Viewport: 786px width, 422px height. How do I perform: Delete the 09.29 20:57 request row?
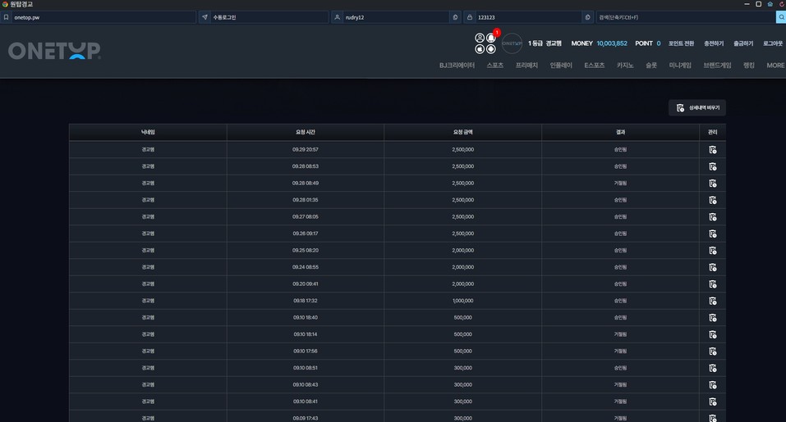712,150
